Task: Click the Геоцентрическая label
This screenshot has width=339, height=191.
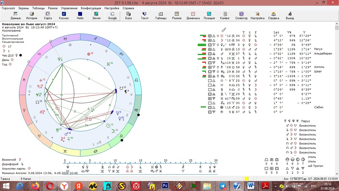Action: (14, 42)
